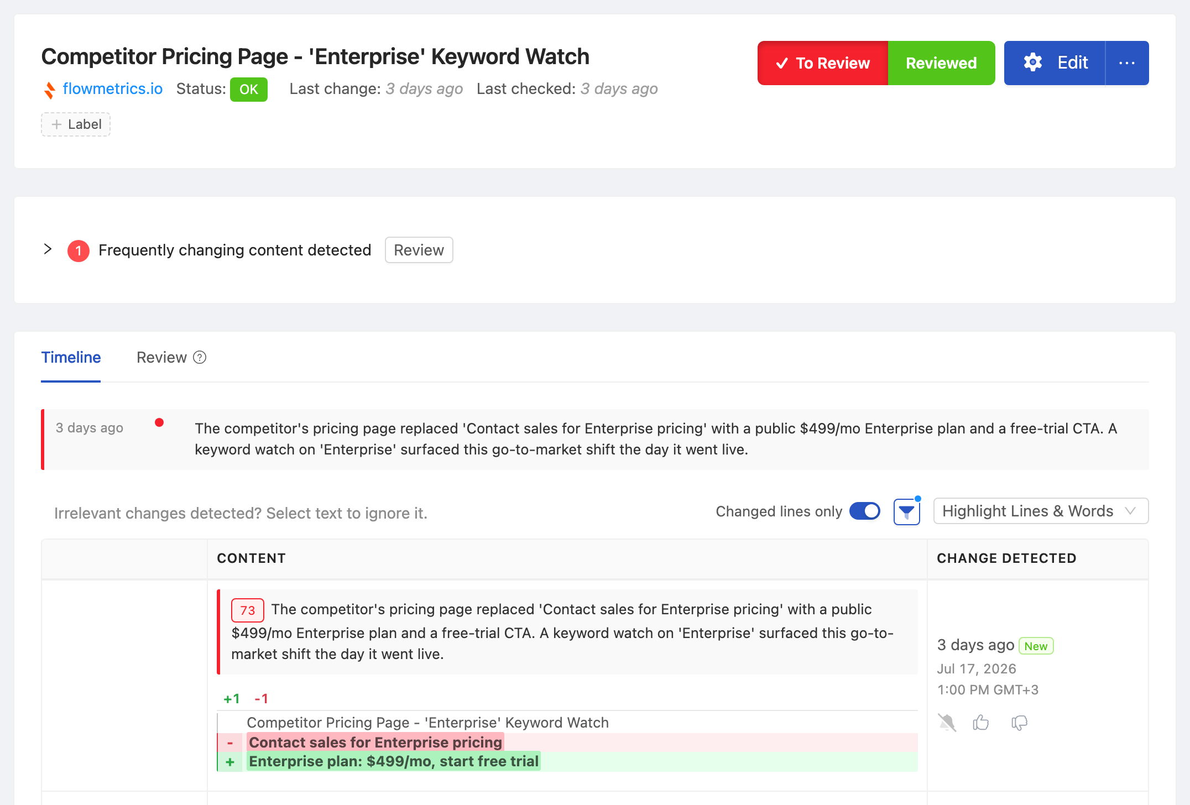
Task: Click the +1 added lines counter
Action: 232,699
